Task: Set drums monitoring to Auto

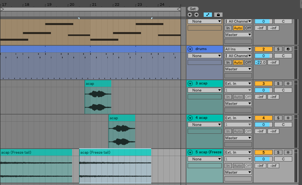Action: click(238, 63)
